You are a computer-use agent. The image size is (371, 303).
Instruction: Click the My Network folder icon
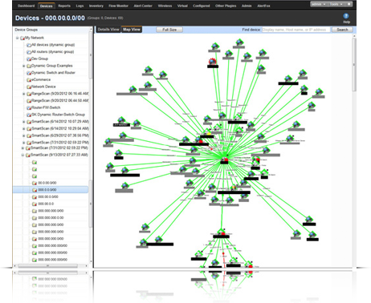[22, 38]
